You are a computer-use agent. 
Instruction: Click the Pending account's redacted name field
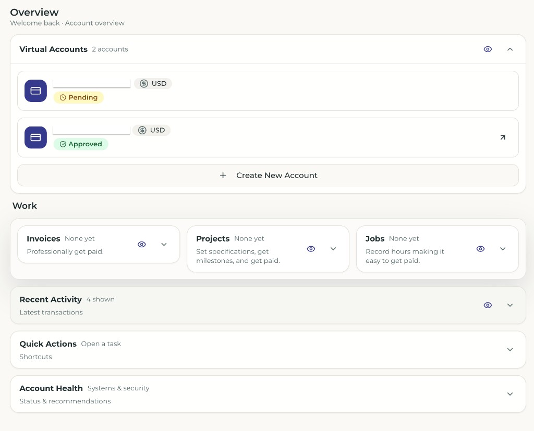pos(92,84)
